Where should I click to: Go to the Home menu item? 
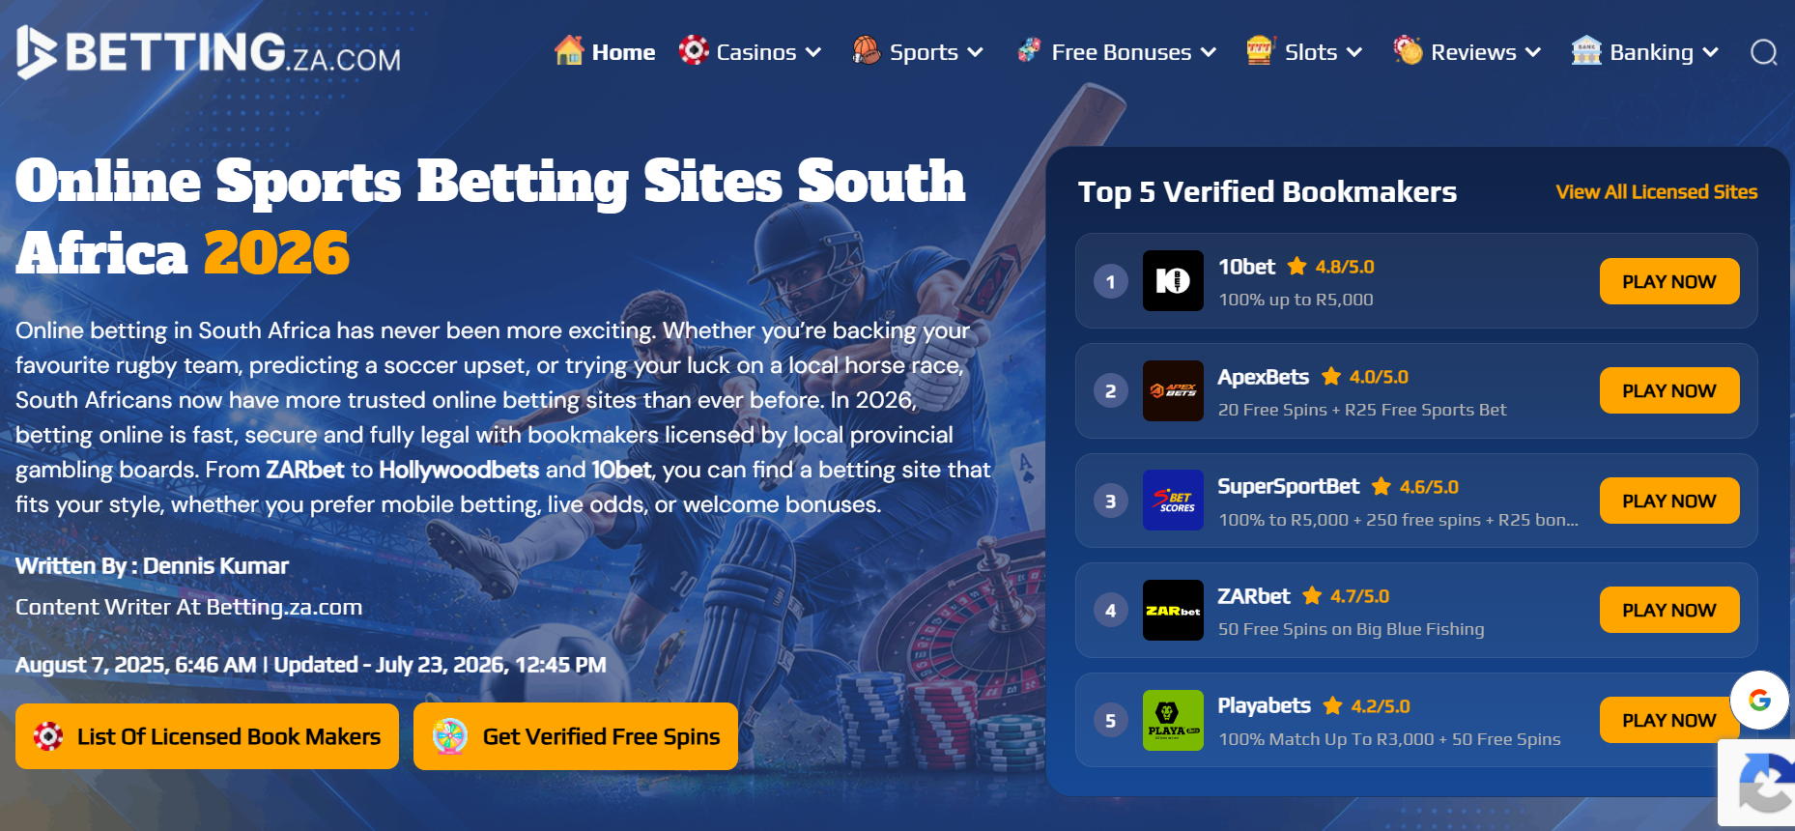click(623, 52)
